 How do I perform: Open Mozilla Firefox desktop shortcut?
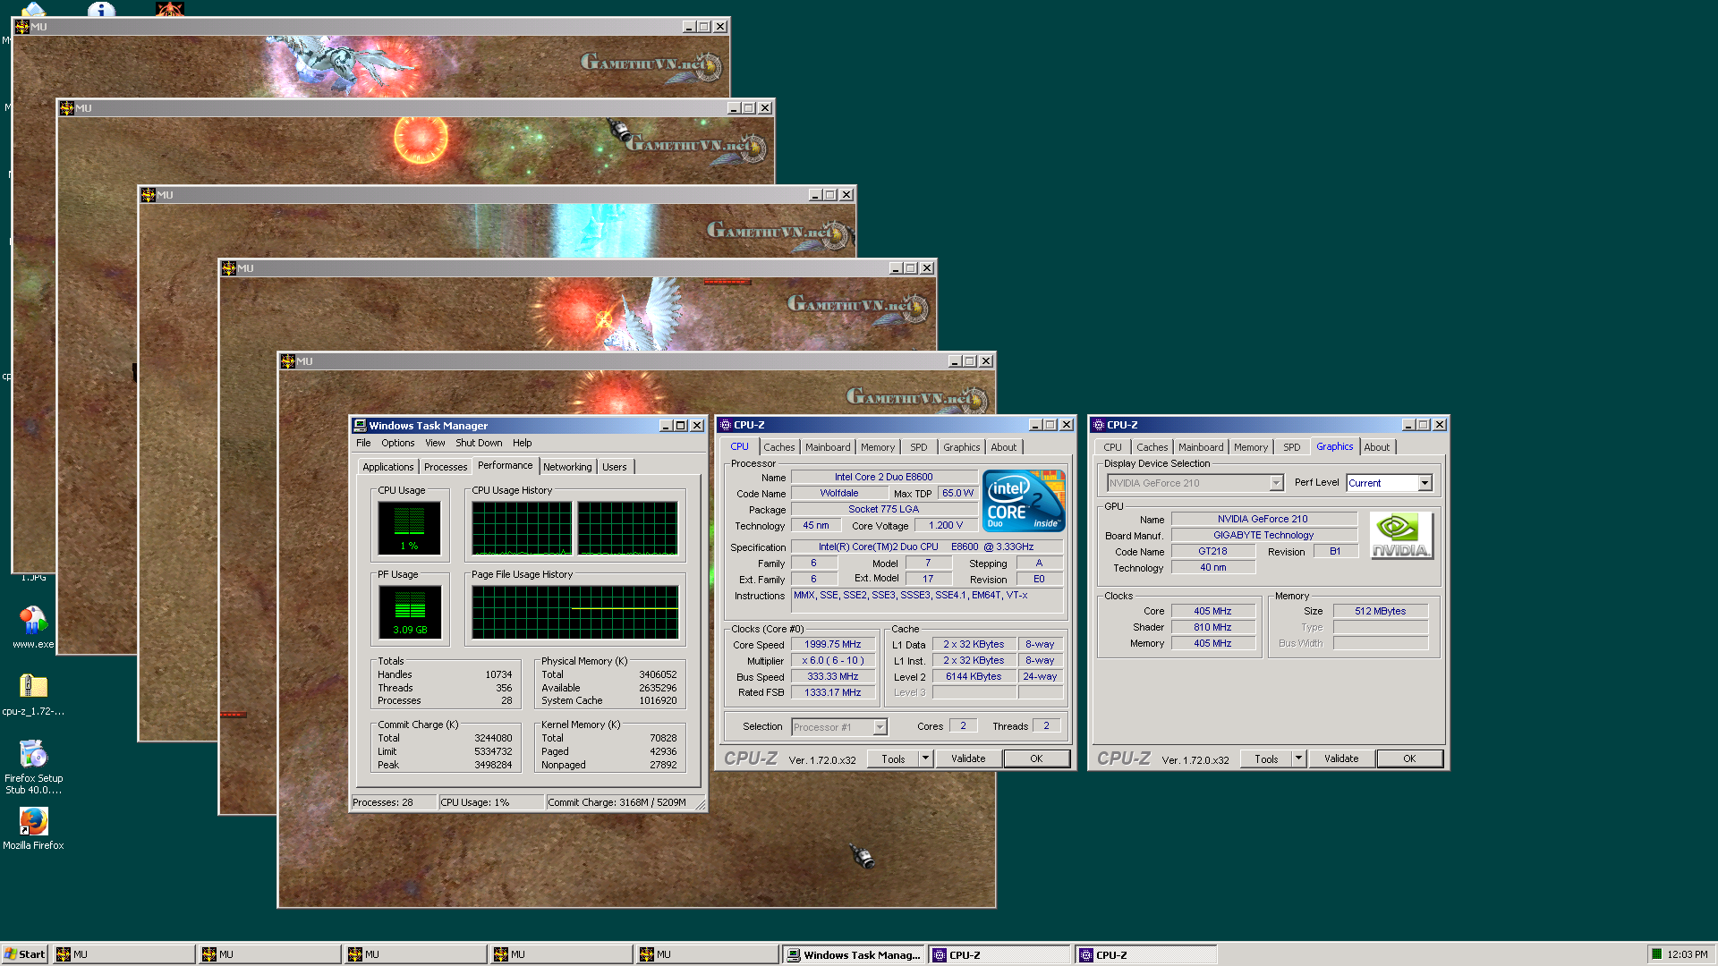coord(33,827)
